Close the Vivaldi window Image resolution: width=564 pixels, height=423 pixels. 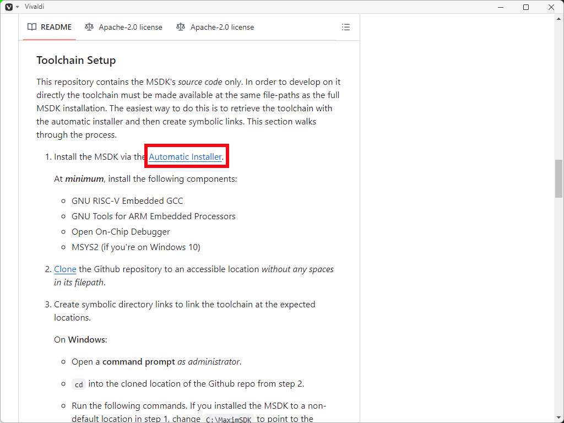pyautogui.click(x=551, y=7)
